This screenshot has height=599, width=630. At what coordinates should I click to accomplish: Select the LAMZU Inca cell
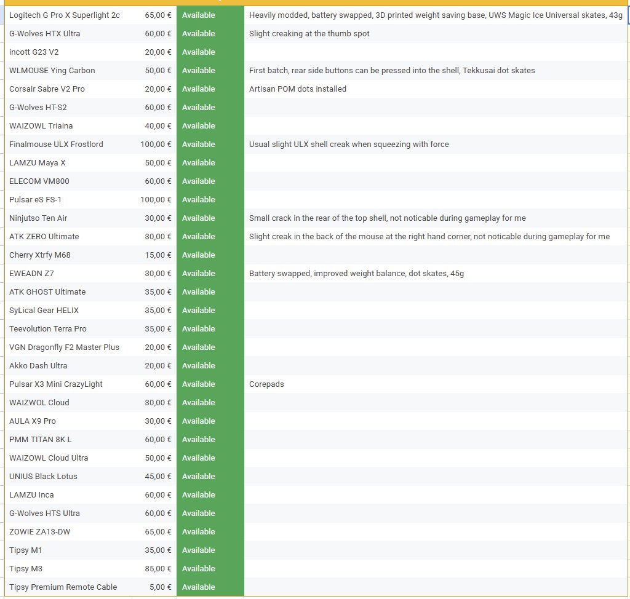68,496
